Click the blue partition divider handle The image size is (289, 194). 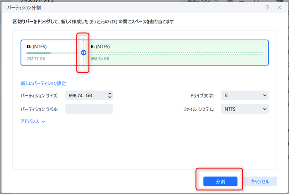tap(84, 52)
